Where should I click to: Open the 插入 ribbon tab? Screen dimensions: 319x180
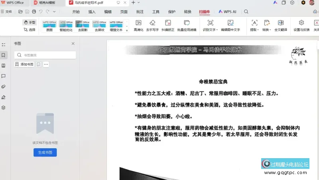(x=92, y=12)
